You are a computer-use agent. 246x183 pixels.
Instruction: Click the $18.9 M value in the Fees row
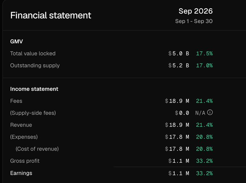click(177, 101)
